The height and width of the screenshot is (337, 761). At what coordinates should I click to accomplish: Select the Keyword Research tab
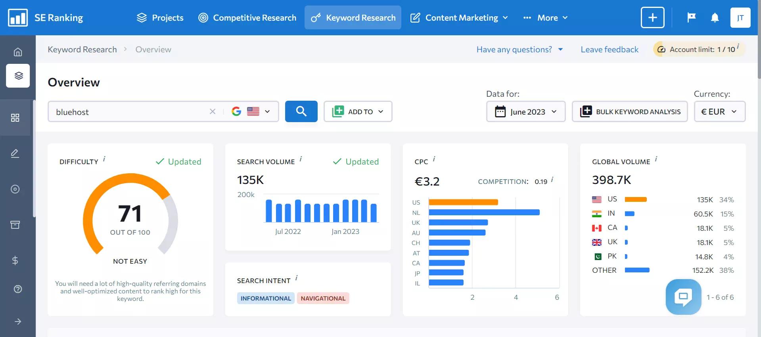coord(353,18)
